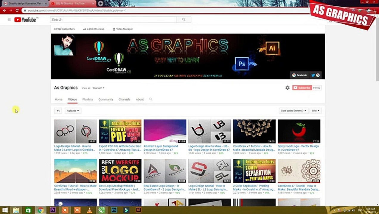Expand the Grid view dropdown
The image size is (379, 214).
pyautogui.click(x=316, y=111)
